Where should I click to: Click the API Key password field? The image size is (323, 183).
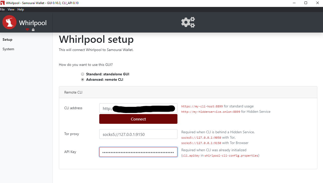[138, 152]
